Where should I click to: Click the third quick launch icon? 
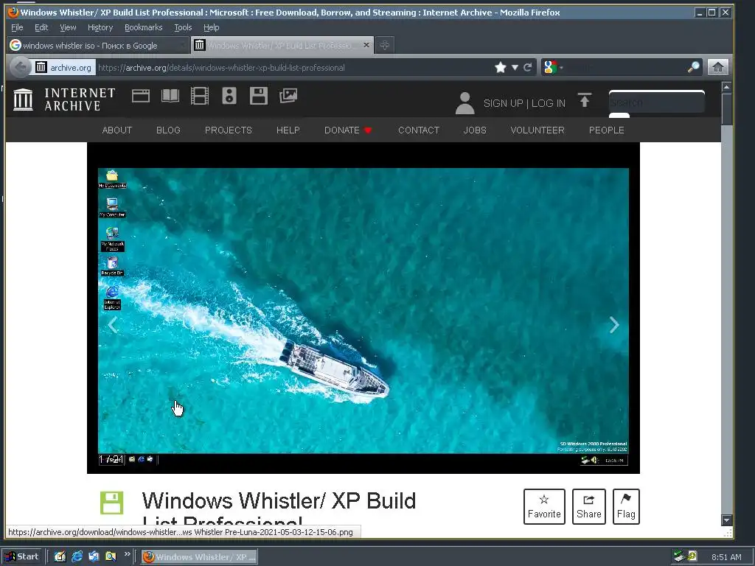point(94,556)
